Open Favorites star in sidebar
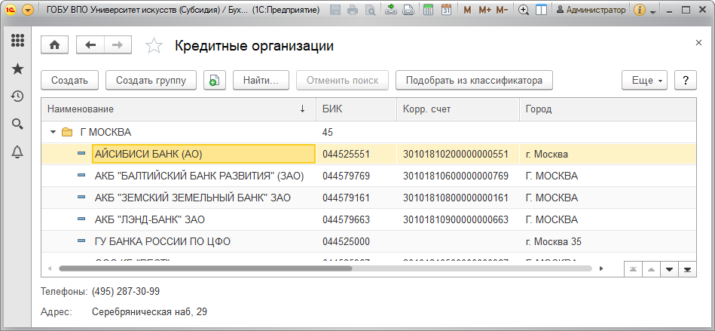This screenshot has width=715, height=331. pyautogui.click(x=17, y=69)
